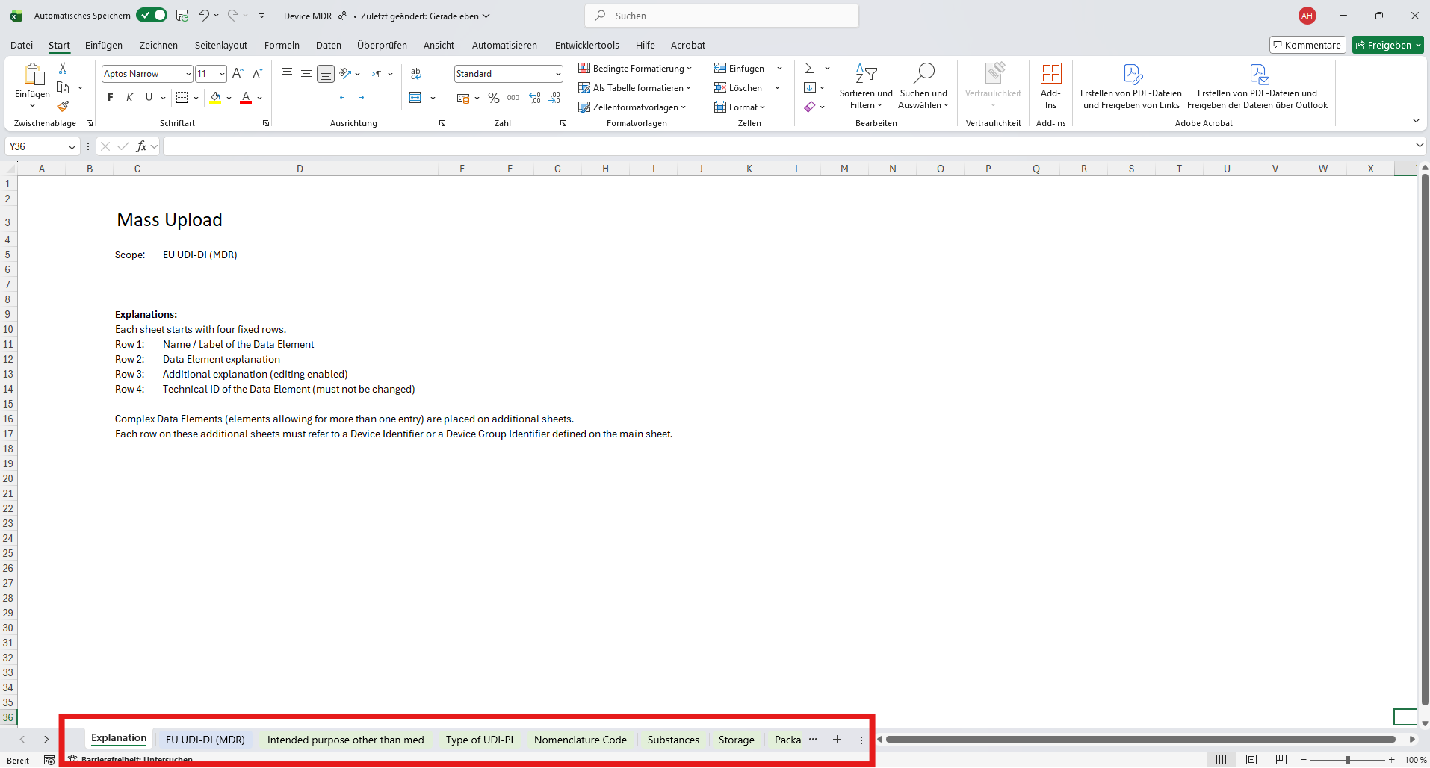Open the font name dropdown Aptos Narrow
1430x768 pixels.
(188, 74)
